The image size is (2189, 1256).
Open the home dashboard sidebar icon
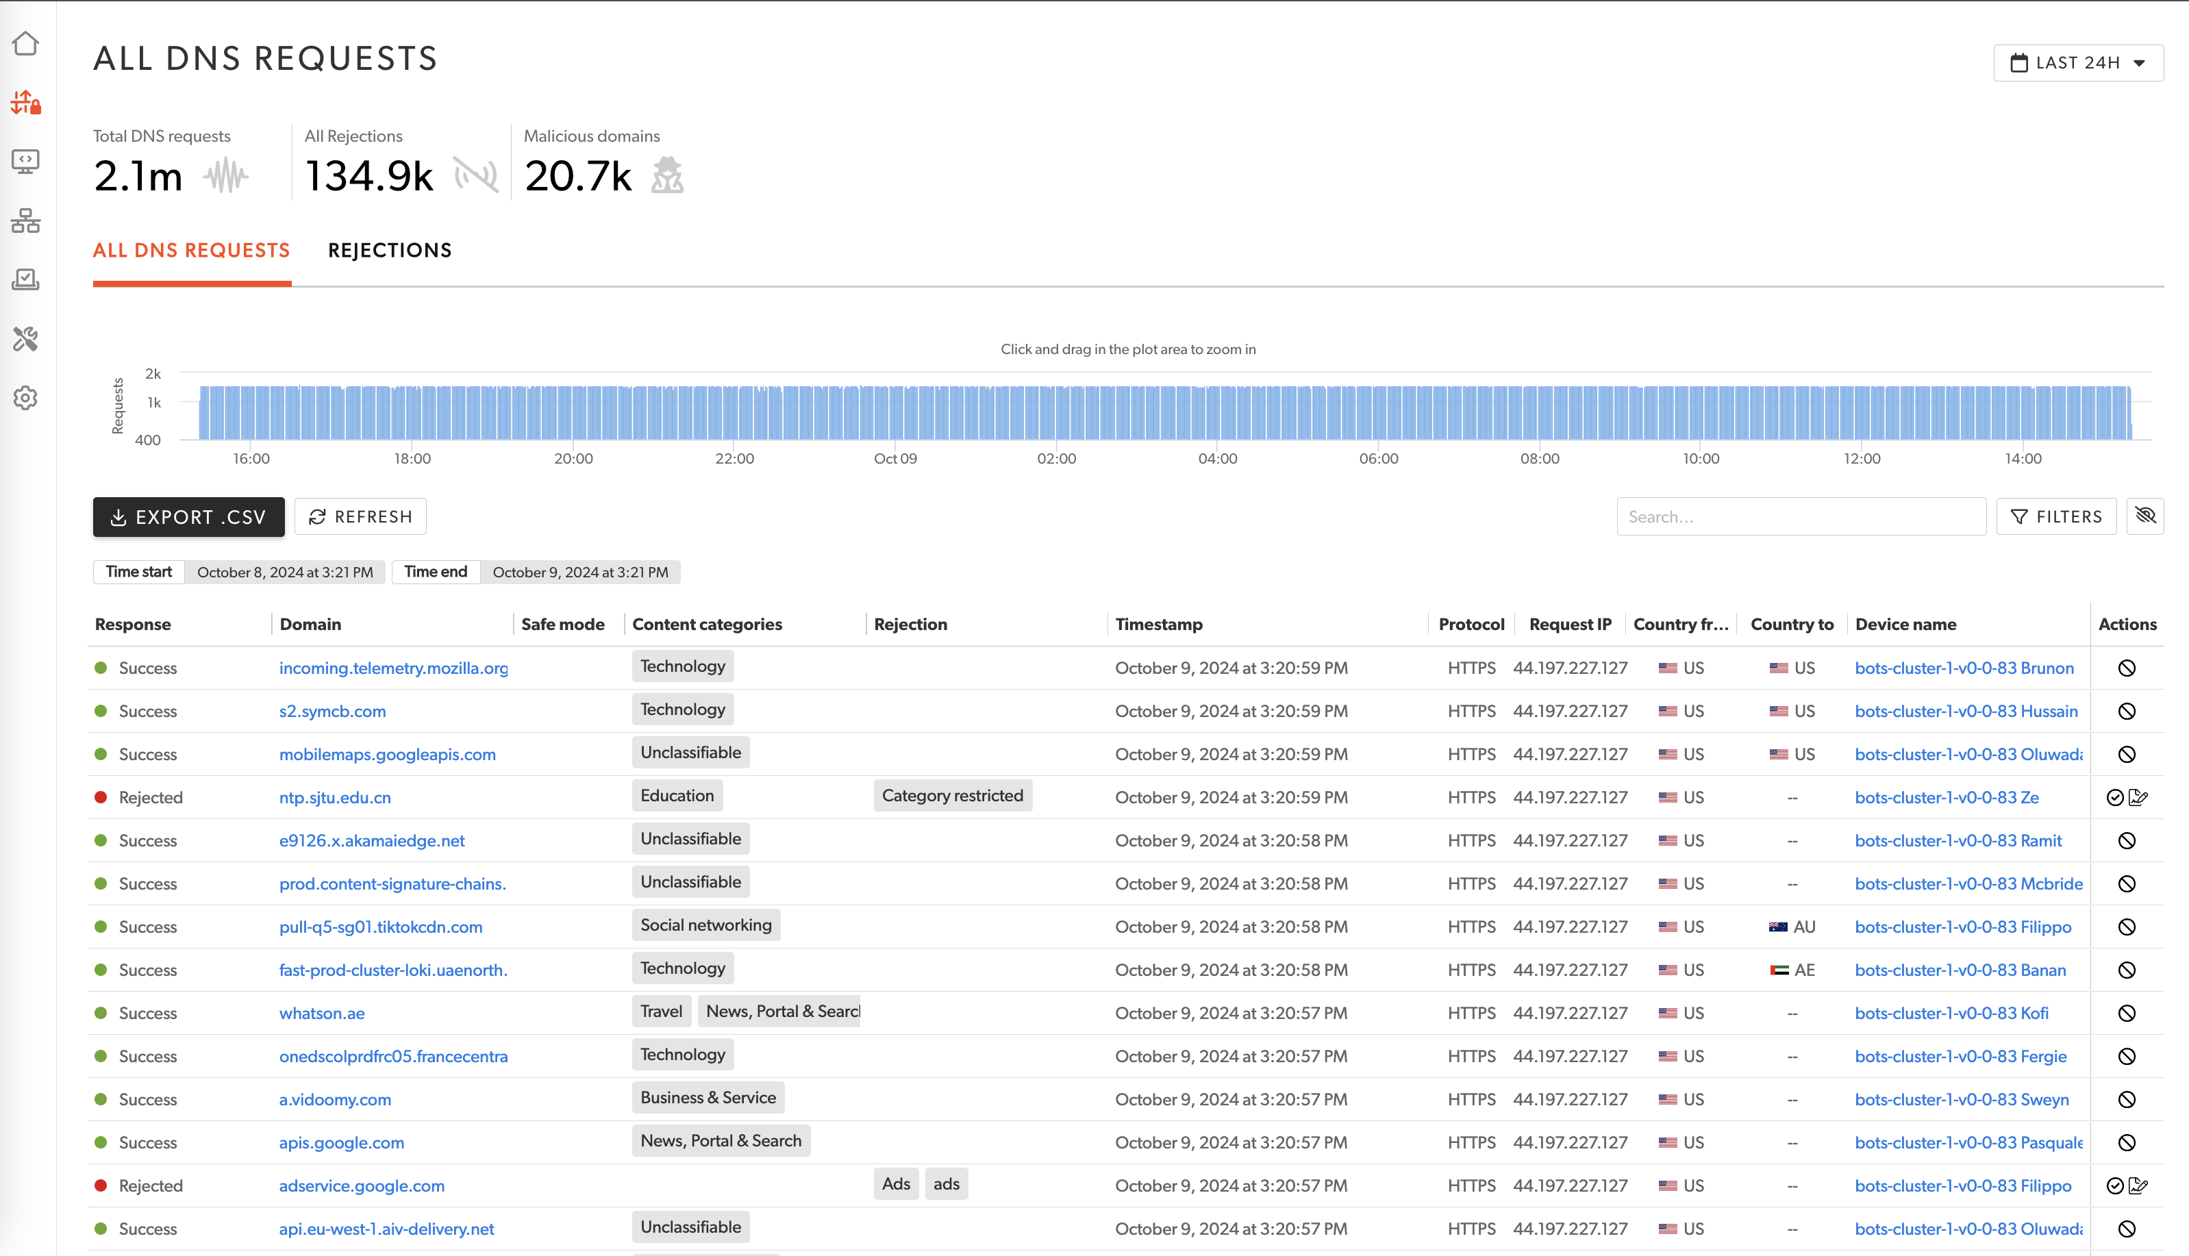(x=26, y=43)
